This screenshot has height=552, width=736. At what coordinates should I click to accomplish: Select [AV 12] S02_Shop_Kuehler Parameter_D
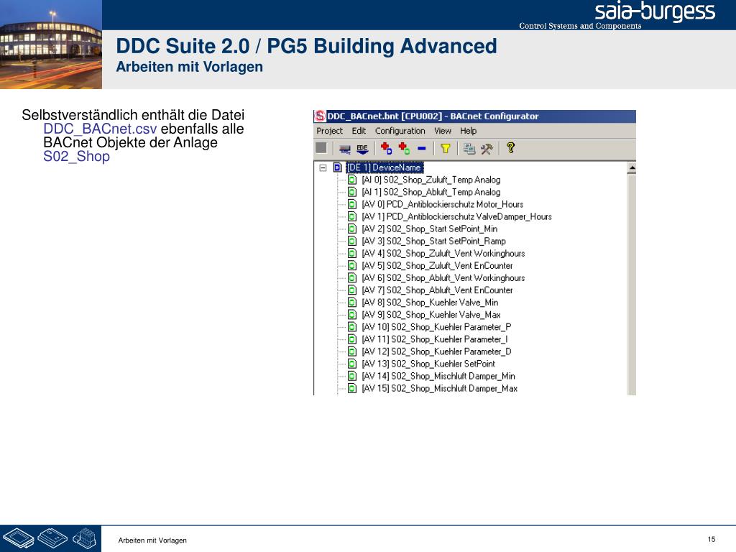pyautogui.click(x=436, y=351)
